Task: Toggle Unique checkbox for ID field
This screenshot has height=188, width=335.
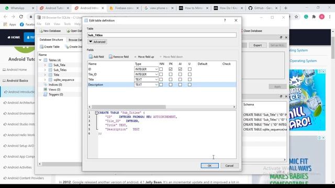Action: (x=189, y=69)
